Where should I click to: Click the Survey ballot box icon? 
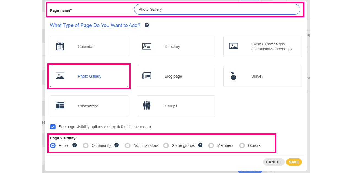coord(234,76)
